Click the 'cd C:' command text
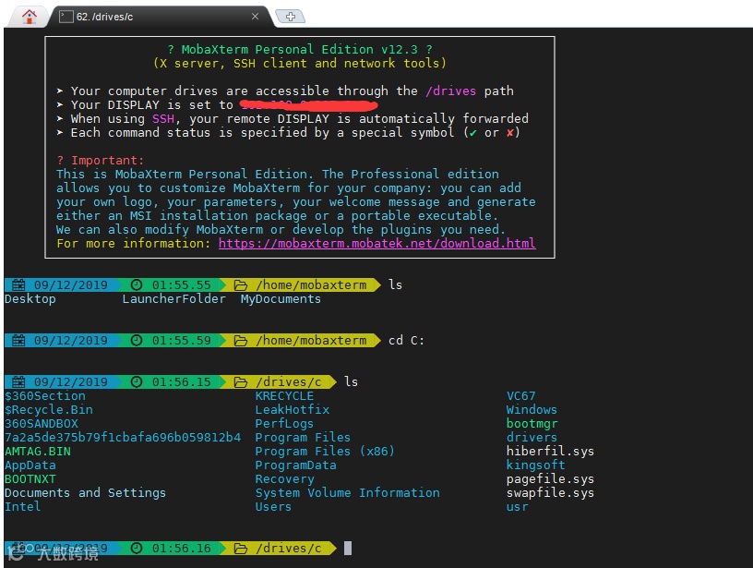Screen dimensions: 753x568 click(x=406, y=341)
